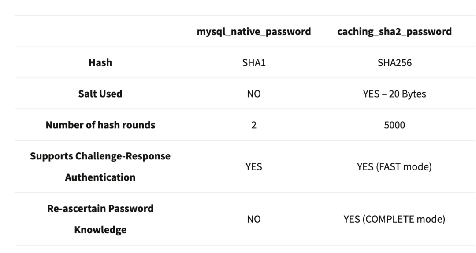This screenshot has width=476, height=253.
Task: Click the Re-ascertain Password row label
Action: (100, 208)
